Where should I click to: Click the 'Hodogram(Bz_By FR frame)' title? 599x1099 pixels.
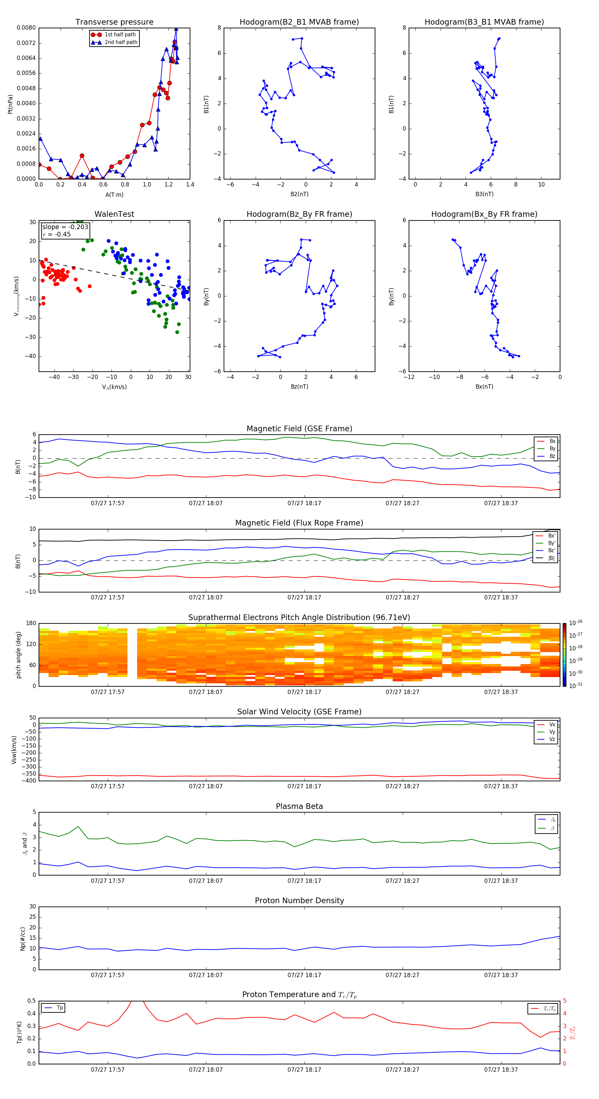pyautogui.click(x=299, y=214)
